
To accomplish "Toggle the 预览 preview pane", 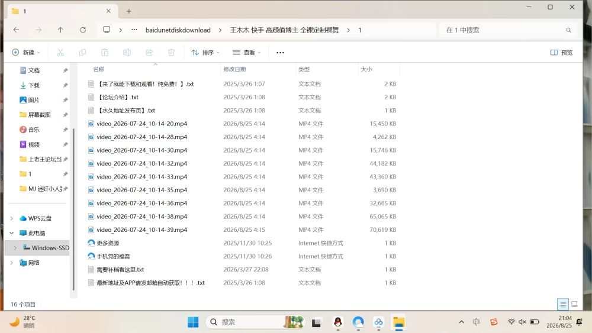I will point(561,53).
